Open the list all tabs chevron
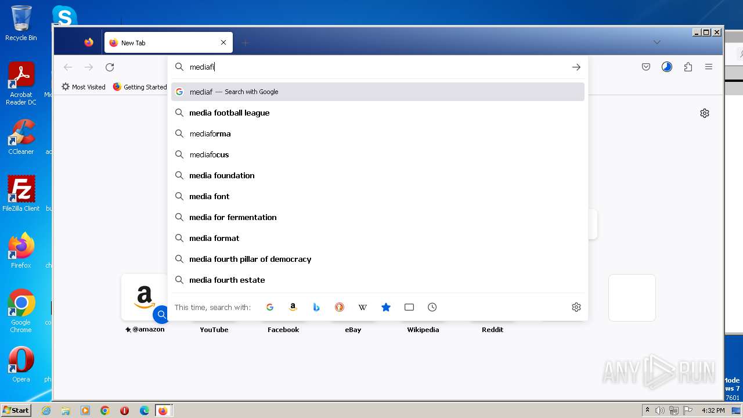Viewport: 743px width, 418px height. pos(657,42)
